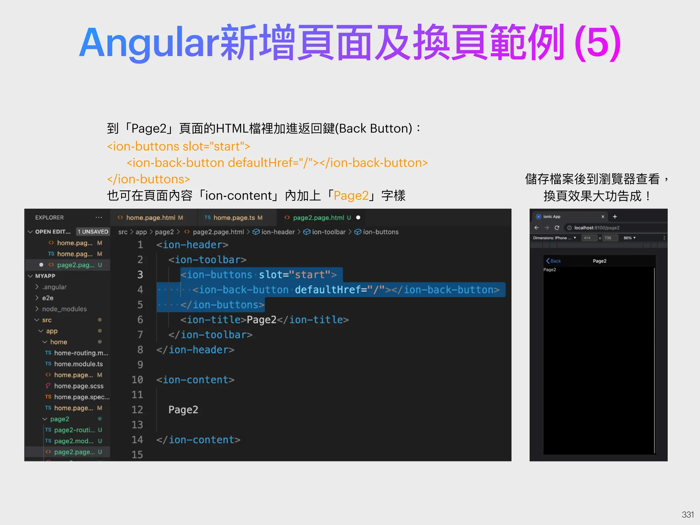Click the Ionic App tab favicon
The width and height of the screenshot is (700, 525).
(538, 217)
